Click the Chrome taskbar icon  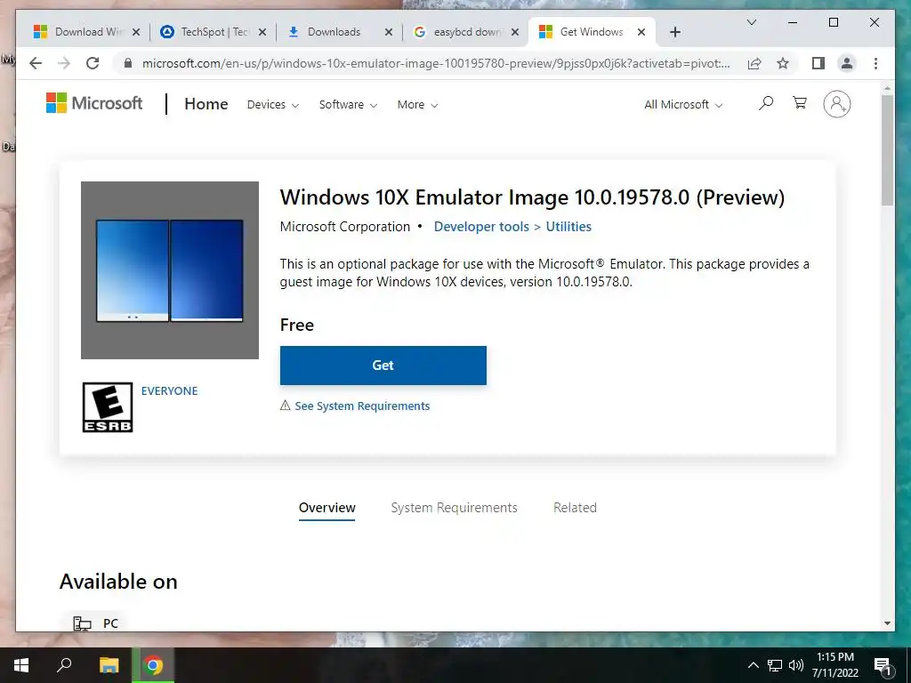click(x=153, y=665)
